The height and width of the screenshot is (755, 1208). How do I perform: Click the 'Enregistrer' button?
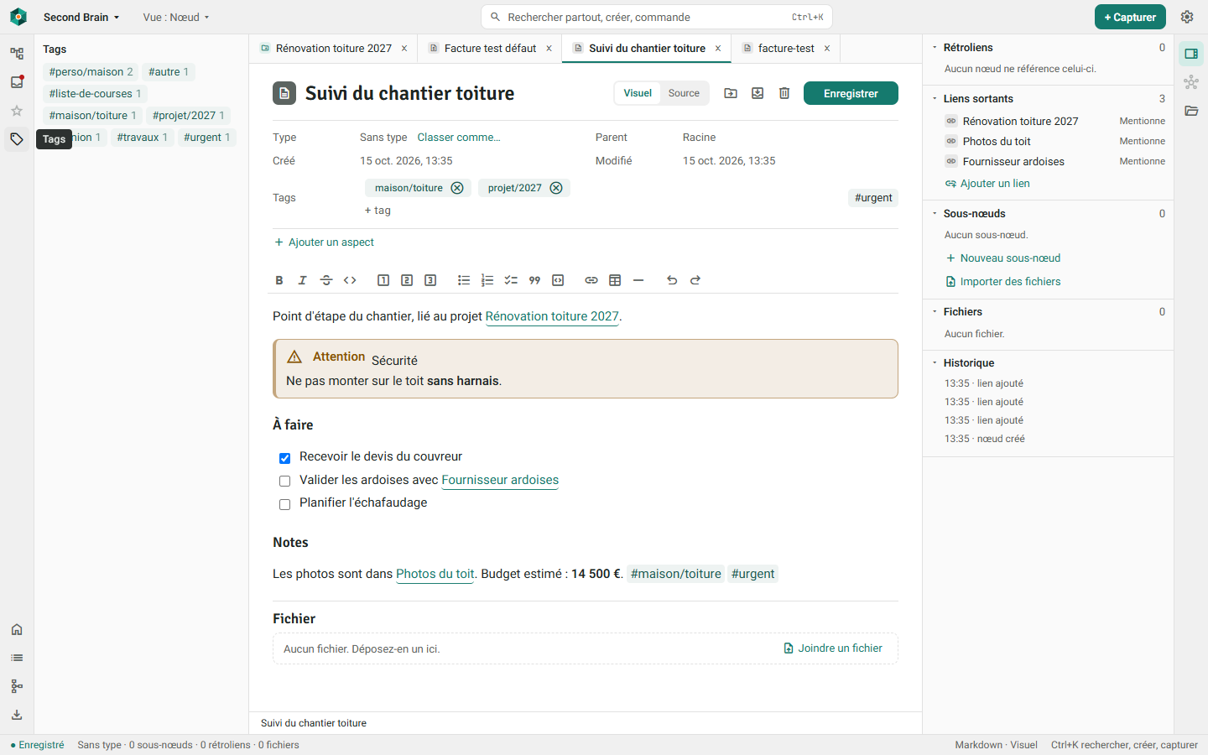coord(851,93)
